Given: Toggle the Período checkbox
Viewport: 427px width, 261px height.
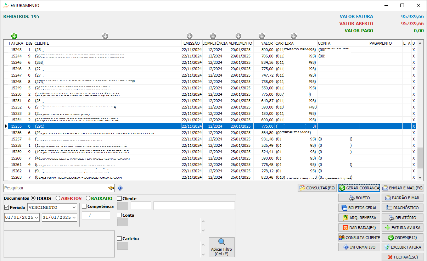Looking at the screenshot, I should click(x=6, y=207).
